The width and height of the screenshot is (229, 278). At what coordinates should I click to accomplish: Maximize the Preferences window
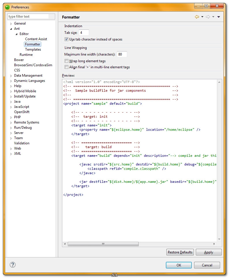(x=206, y=6)
